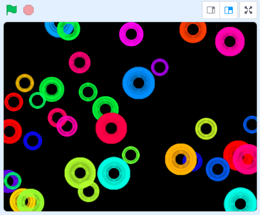Click the small dark blue ring on the left
Screen dimensions: 260x215
coord(33,141)
